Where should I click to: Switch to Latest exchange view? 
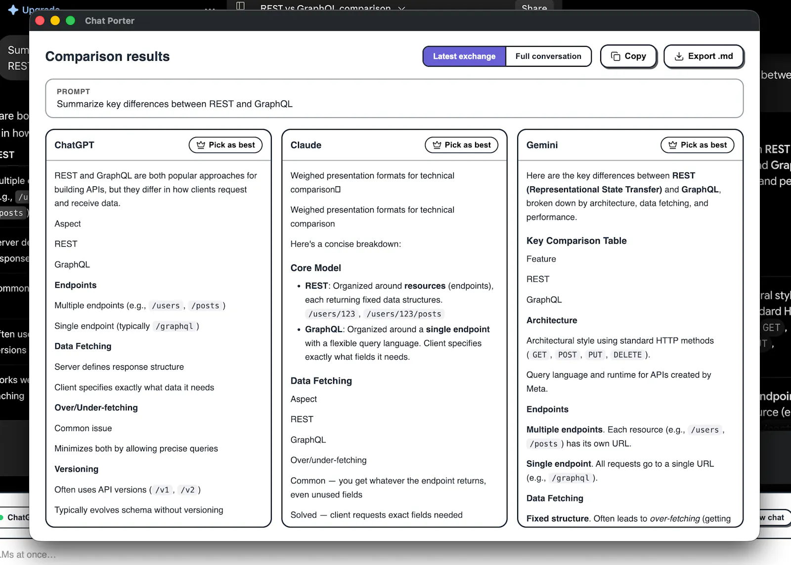464,56
